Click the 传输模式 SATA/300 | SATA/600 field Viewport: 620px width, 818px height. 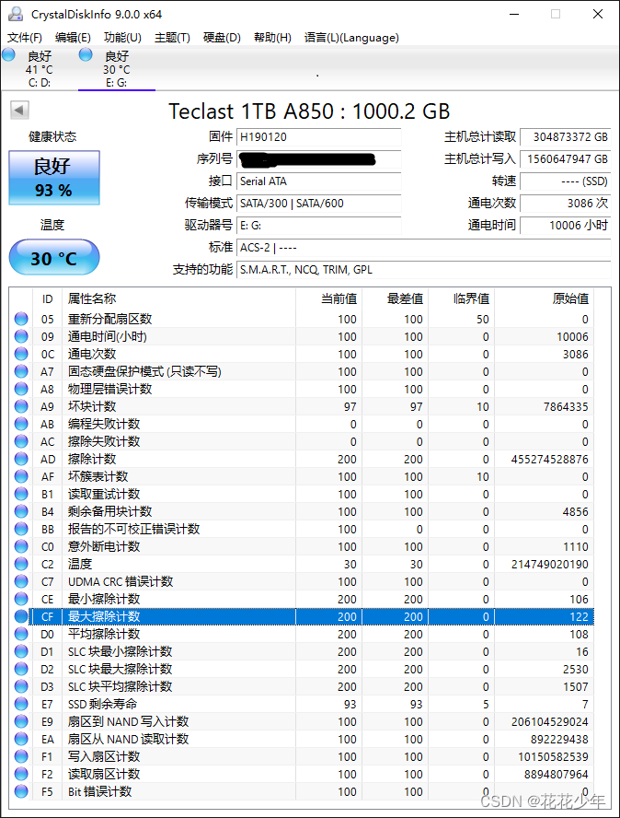pos(319,204)
